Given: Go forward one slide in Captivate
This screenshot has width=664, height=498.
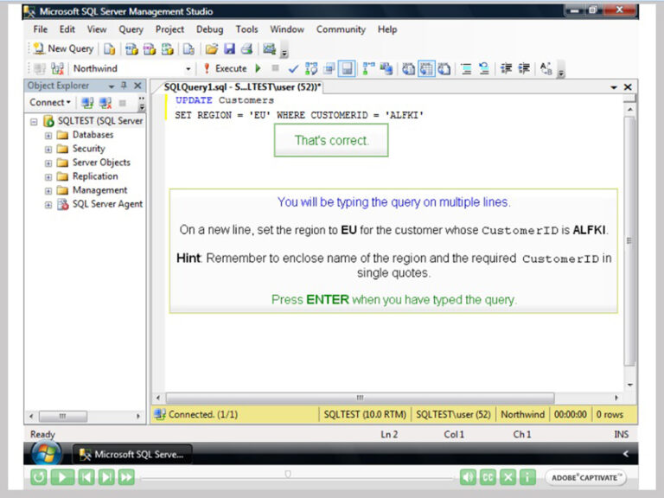Looking at the screenshot, I should (106, 477).
